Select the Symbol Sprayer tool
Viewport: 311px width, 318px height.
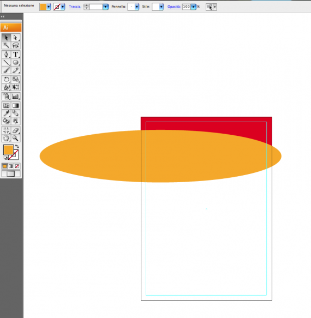tap(7, 97)
